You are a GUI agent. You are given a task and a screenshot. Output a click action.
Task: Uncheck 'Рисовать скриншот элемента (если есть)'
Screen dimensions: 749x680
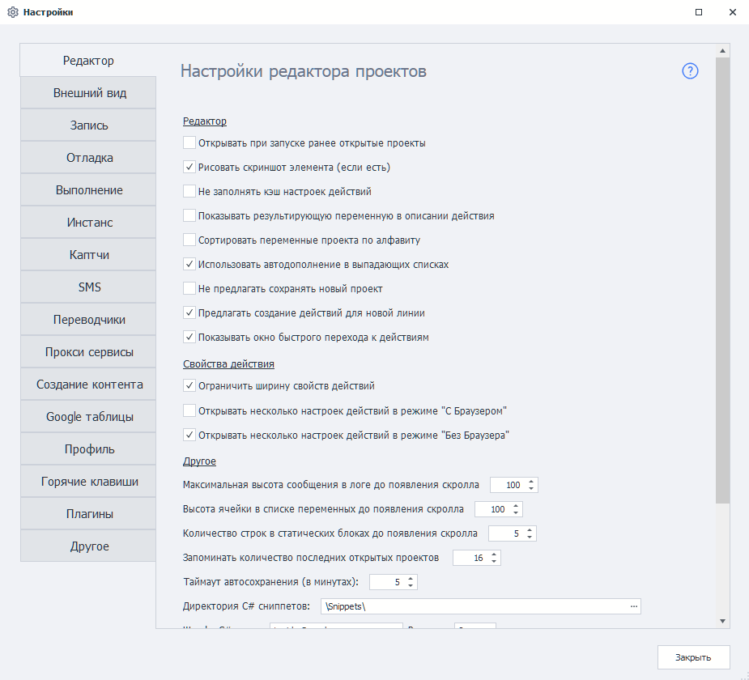[189, 168]
